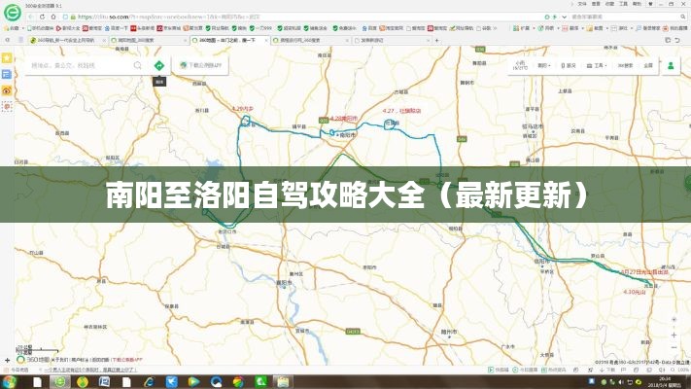
Task: Click the browser address bar URL
Action: [x=194, y=17]
